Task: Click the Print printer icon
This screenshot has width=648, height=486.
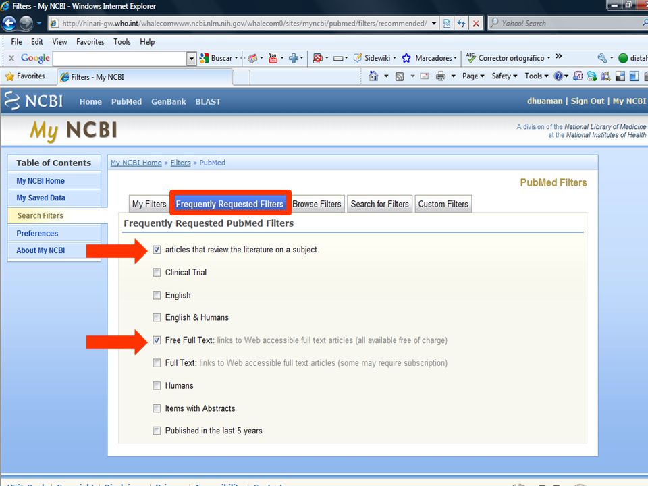Action: (441, 76)
